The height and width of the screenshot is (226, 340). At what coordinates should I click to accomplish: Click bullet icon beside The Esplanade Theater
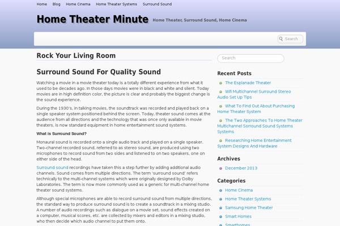[220, 83]
